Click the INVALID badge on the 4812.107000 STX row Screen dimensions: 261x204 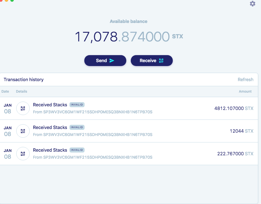[77, 105]
